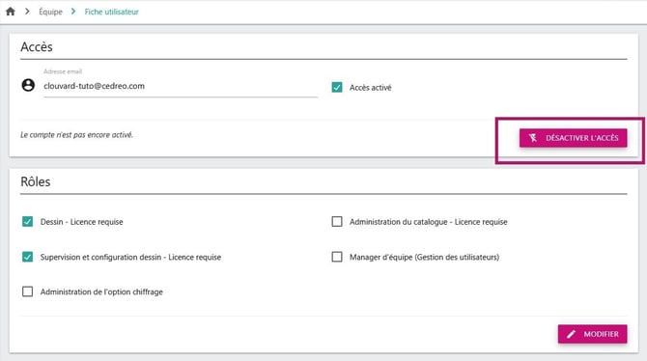Check Manager d'équipe role checkbox
Viewport: 647px width, 361px height.
pos(337,257)
